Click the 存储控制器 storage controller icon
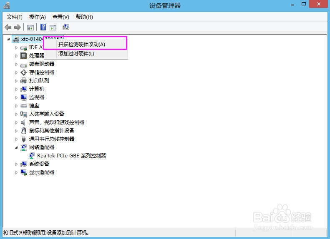This screenshot has height=239, width=330. [24, 72]
